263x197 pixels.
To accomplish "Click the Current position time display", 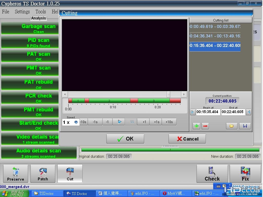I will point(222,101).
